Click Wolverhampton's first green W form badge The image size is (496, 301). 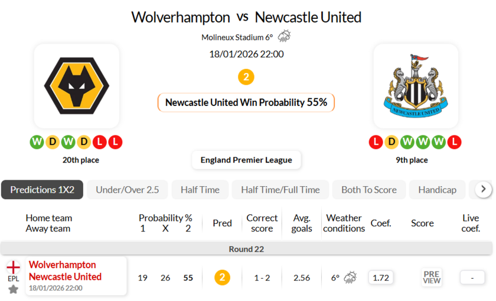(x=37, y=142)
